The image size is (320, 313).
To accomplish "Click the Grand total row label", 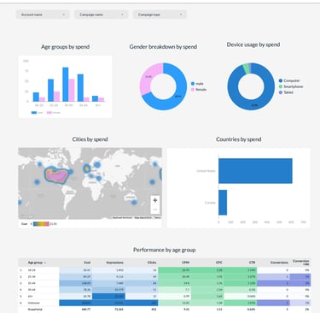I will pyautogui.click(x=35, y=310).
